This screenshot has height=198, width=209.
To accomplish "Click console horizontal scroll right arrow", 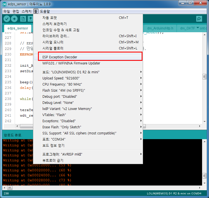I will 200,188.
